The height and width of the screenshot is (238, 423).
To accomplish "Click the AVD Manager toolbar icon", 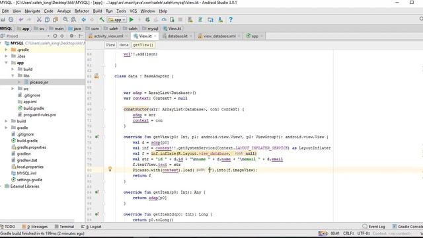I will click(x=190, y=20).
